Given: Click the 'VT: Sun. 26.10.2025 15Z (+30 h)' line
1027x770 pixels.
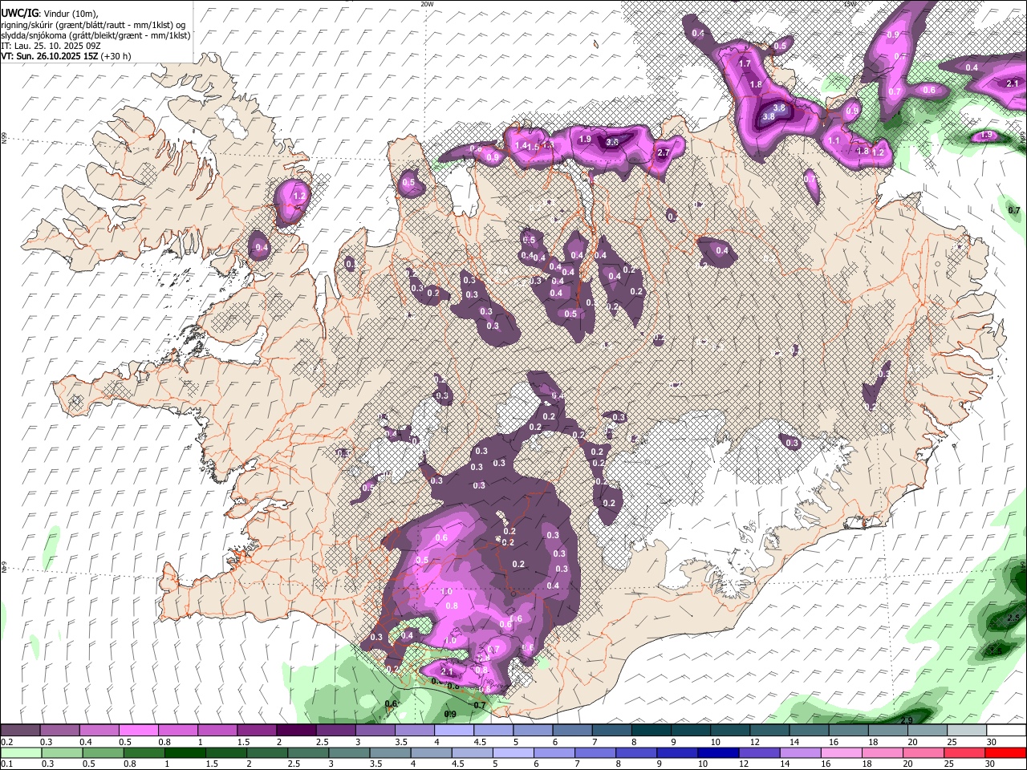Looking at the screenshot, I should [66, 56].
